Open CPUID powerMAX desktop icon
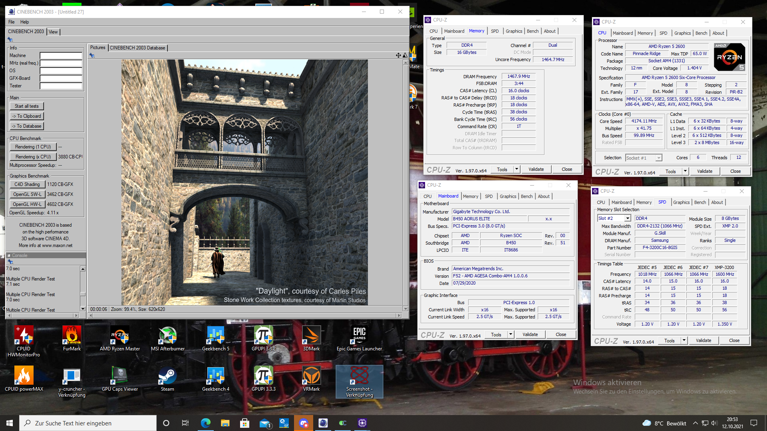The width and height of the screenshot is (767, 431). pyautogui.click(x=24, y=379)
